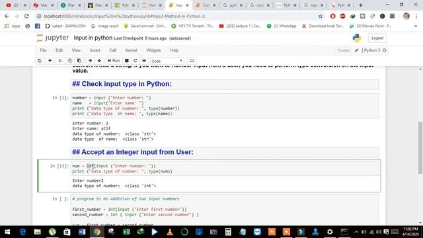Click the taskbar volume icon
This screenshot has width=423, height=238.
coord(379,232)
